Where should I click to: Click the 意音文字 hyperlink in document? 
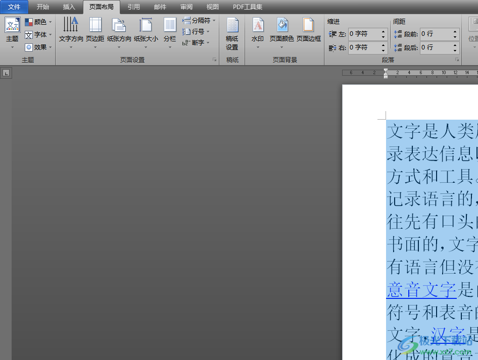pos(421,290)
